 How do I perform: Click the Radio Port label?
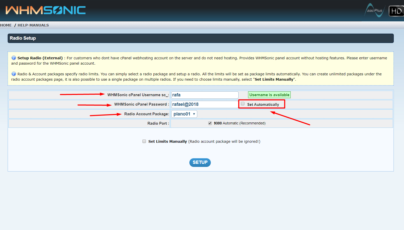158,123
